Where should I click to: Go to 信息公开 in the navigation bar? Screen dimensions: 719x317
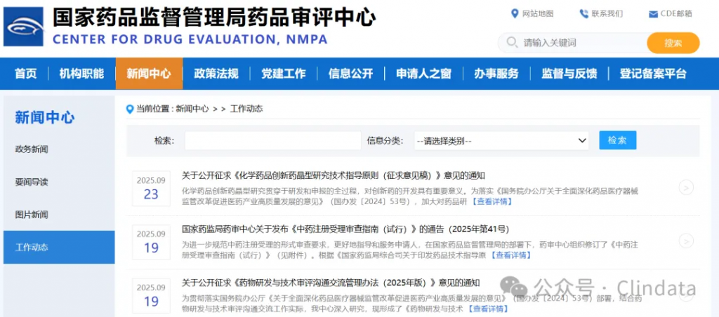point(350,74)
